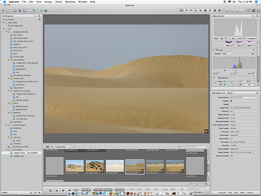Expand the Library tree item arrow

[x=4, y=19]
